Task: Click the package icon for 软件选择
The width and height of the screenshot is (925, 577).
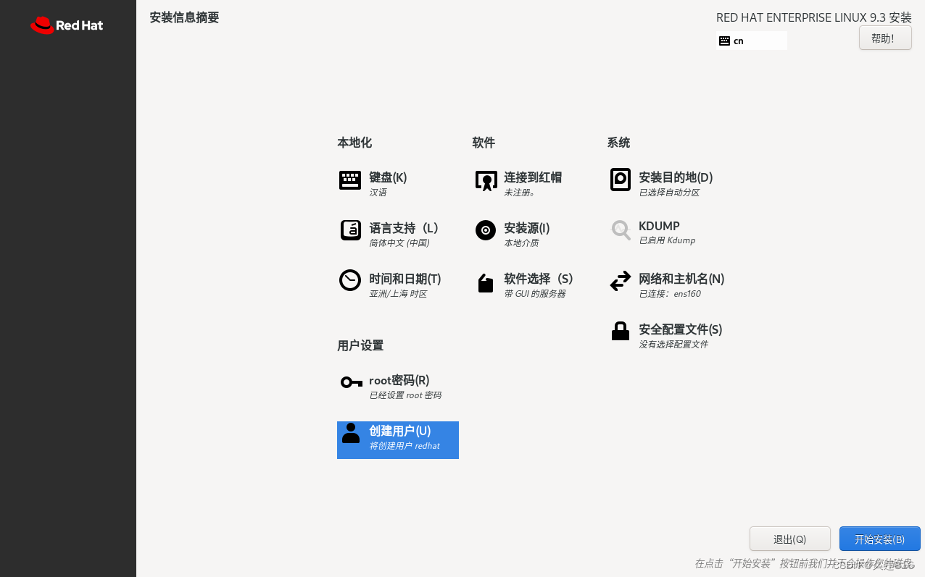Action: 485,282
